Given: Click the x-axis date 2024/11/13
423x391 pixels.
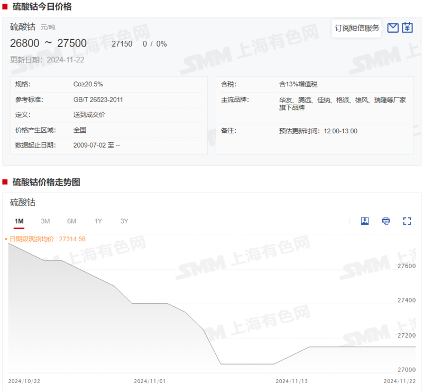Looking at the screenshot, I should point(291,381).
